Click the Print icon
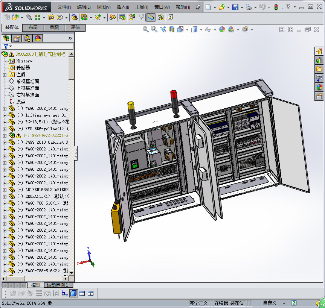The image size is (325, 308). [x=249, y=7]
